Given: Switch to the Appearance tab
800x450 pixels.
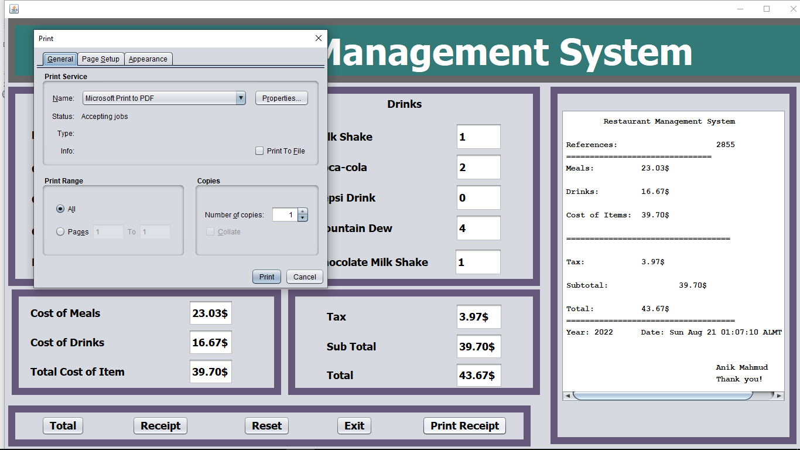Looking at the screenshot, I should click(x=148, y=59).
